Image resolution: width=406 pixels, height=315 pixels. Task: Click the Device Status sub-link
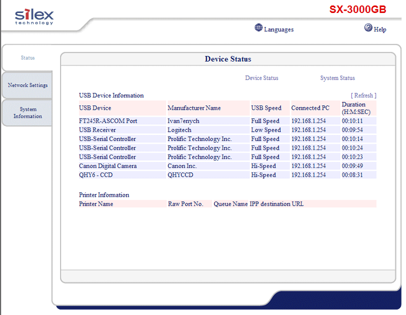tap(261, 78)
